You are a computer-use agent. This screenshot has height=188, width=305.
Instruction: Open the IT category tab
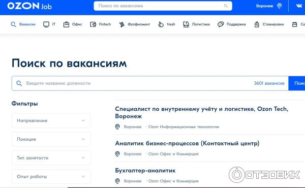[x=49, y=24]
